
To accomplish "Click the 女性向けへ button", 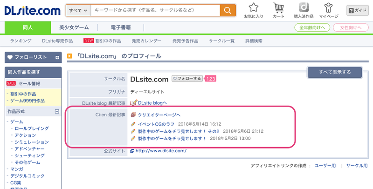I will pyautogui.click(x=351, y=27).
